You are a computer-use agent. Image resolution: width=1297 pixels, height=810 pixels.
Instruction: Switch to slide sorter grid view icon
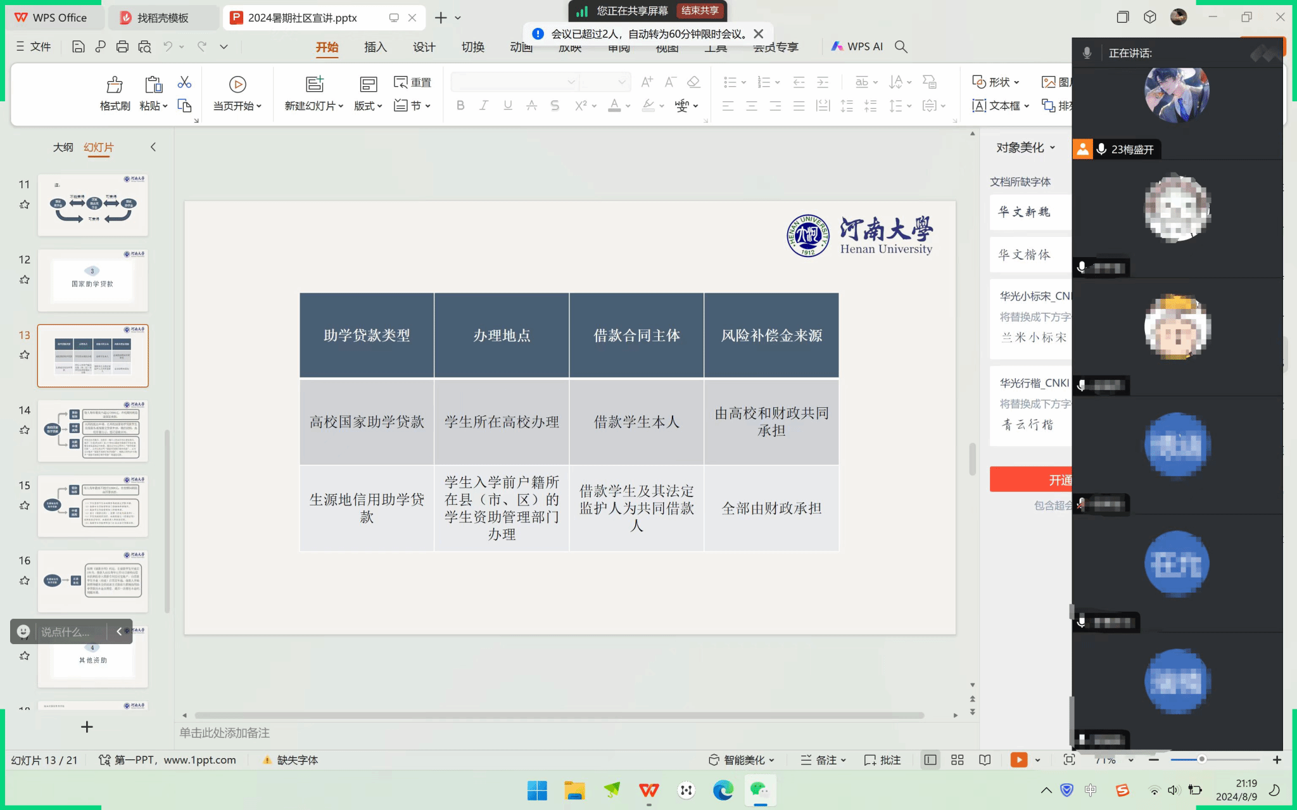pos(957,760)
